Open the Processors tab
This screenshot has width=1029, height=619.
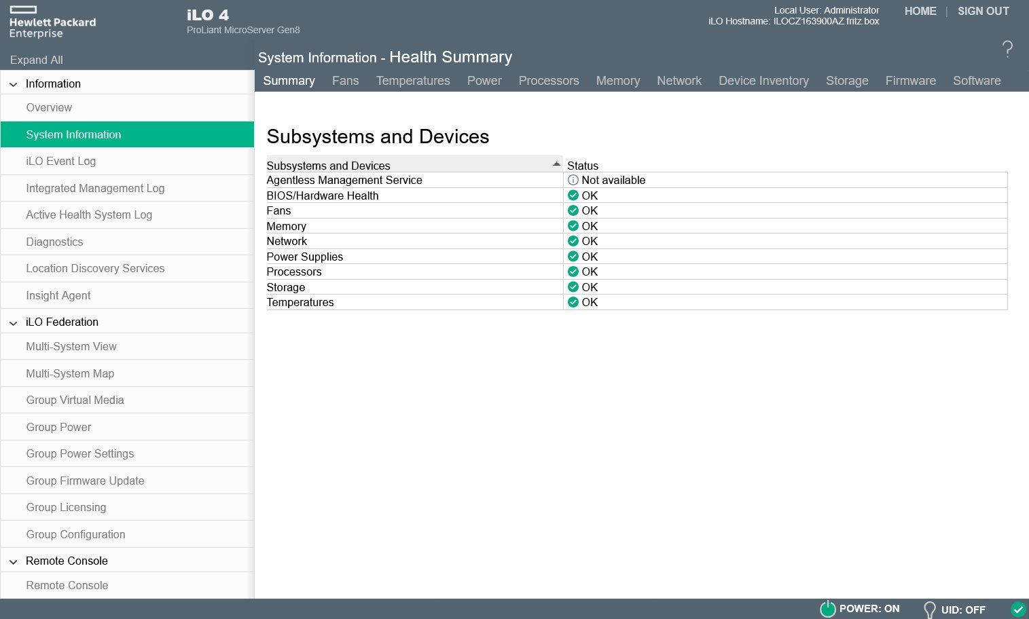point(549,81)
